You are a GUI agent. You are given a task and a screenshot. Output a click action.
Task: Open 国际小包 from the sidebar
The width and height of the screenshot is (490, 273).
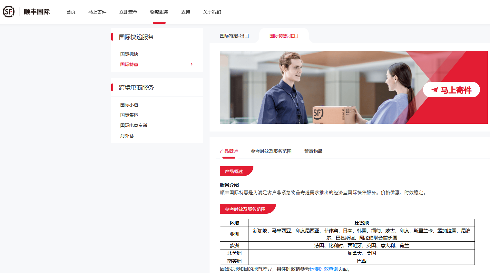tap(129, 105)
